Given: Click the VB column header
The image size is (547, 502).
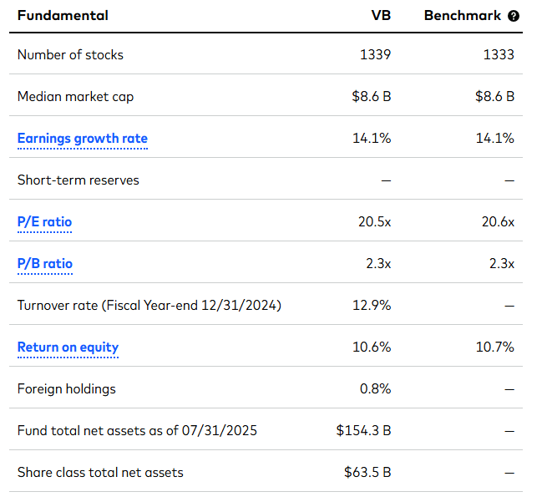Looking at the screenshot, I should (x=382, y=16).
